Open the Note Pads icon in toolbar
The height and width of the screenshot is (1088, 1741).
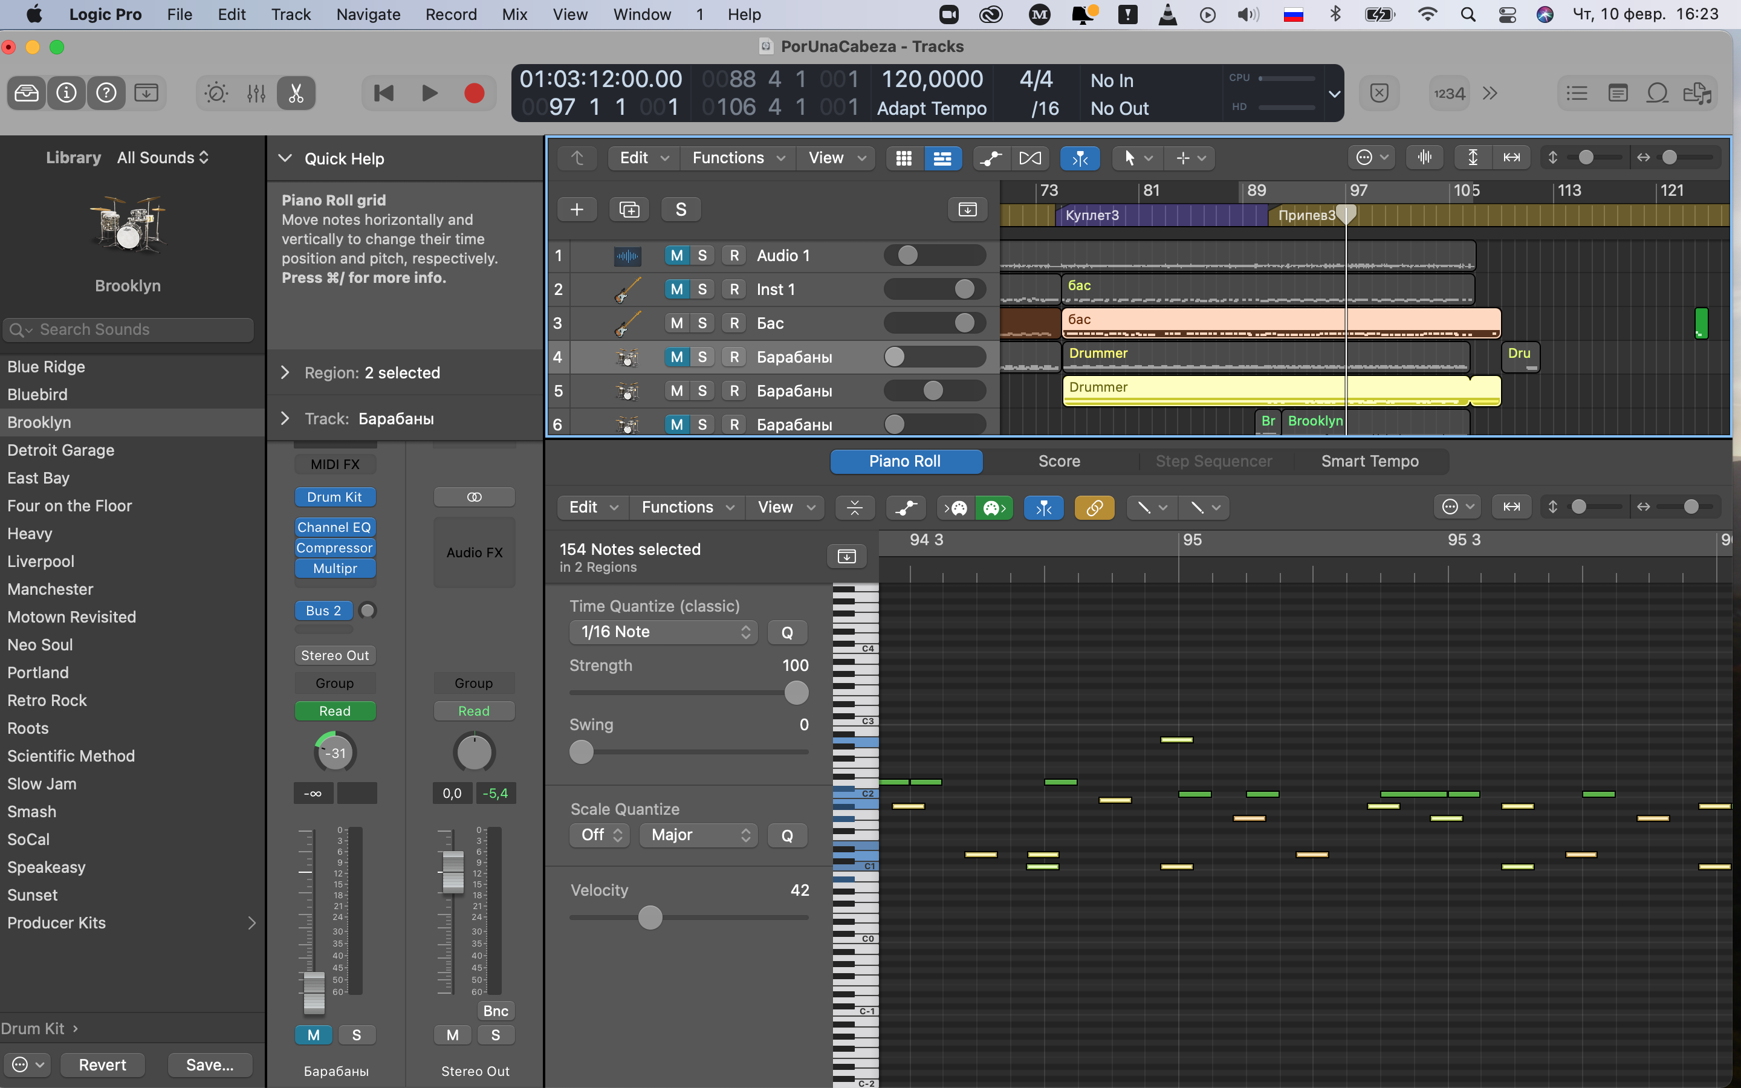coord(1617,93)
